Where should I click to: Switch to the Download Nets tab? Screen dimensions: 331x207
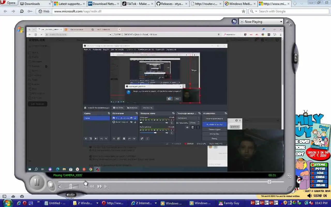pyautogui.click(x=104, y=4)
